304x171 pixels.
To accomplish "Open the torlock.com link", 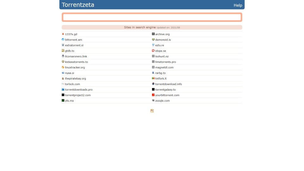I will click(x=72, y=84).
